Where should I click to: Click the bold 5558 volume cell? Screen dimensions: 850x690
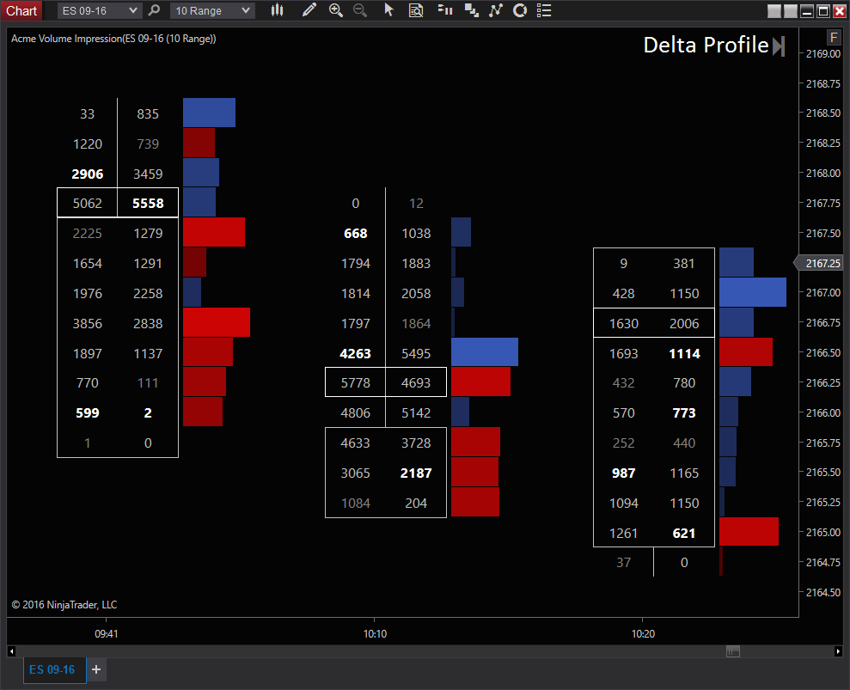point(148,204)
